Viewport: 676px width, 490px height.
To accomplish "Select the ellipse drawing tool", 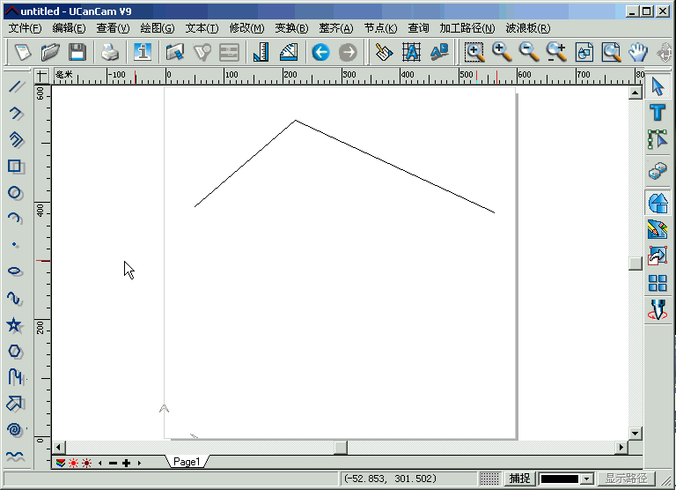I will [x=15, y=271].
